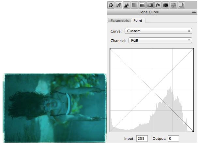The height and width of the screenshot is (145, 198).
Task: Select the top-left curve control point
Action: click(110, 49)
